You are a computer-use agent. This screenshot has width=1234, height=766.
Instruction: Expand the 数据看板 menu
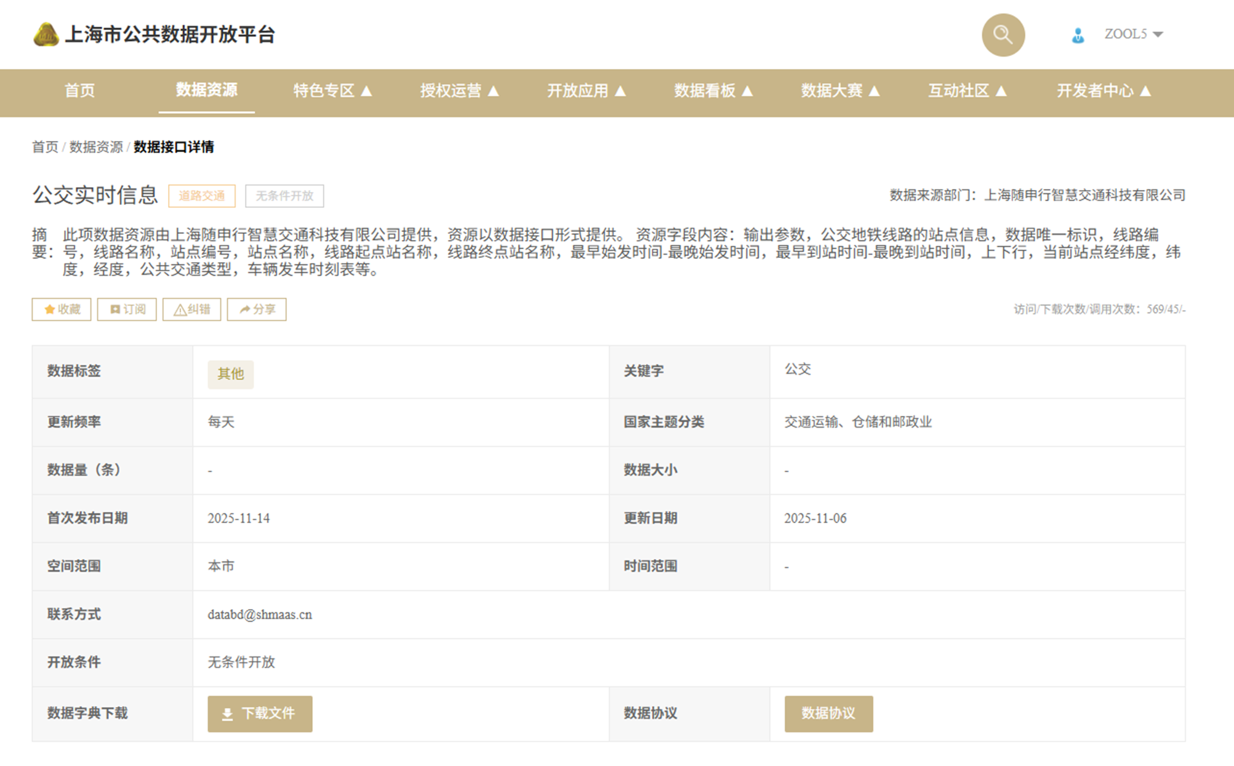coord(713,91)
